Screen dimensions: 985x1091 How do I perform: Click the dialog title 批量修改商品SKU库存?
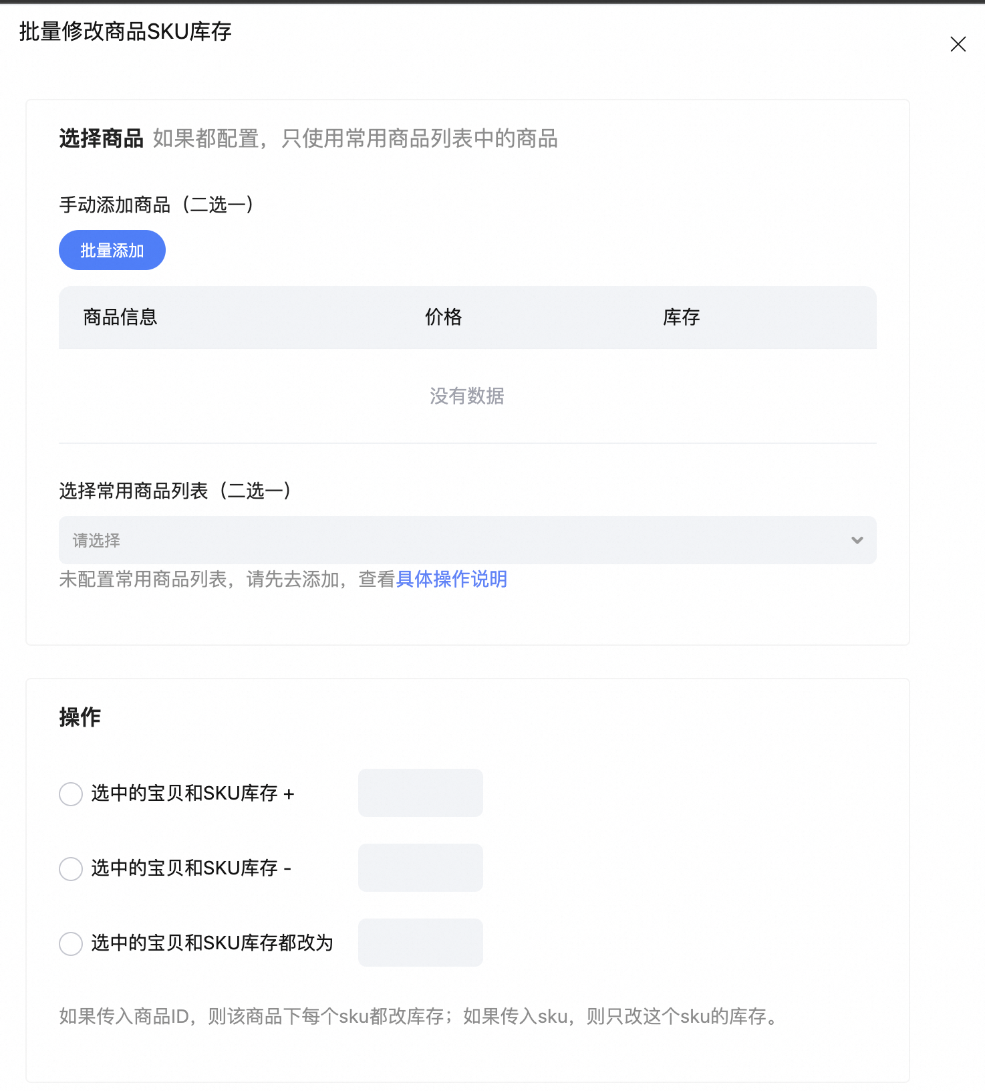click(126, 31)
